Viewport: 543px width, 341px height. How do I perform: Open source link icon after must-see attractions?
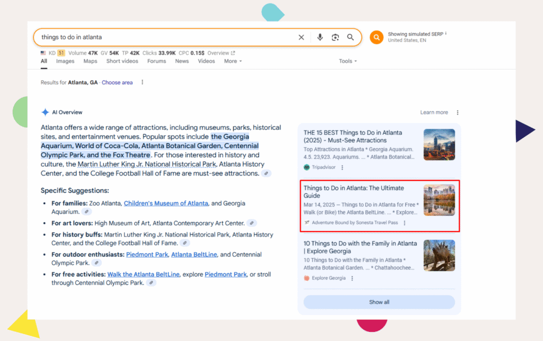[266, 173]
